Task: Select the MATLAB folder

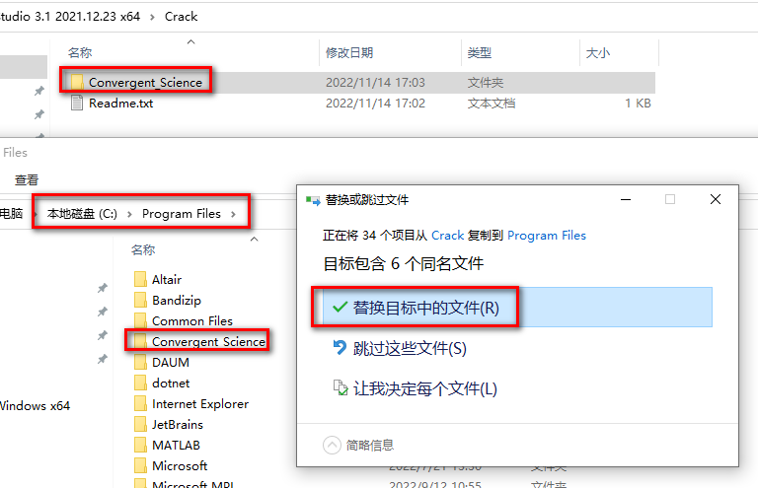Action: pyautogui.click(x=176, y=445)
